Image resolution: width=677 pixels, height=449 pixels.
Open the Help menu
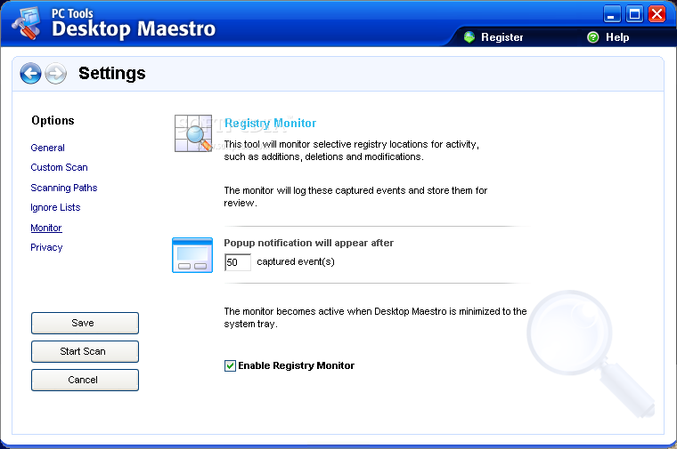click(617, 37)
